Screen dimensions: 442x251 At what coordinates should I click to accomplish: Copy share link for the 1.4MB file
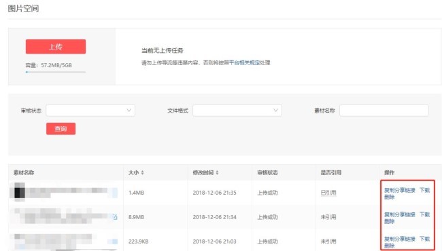(x=400, y=191)
